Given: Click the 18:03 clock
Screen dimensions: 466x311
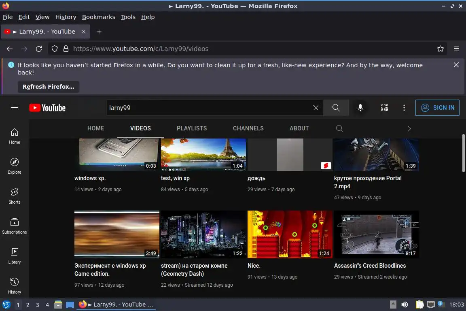Looking at the screenshot, I should click(x=456, y=305).
